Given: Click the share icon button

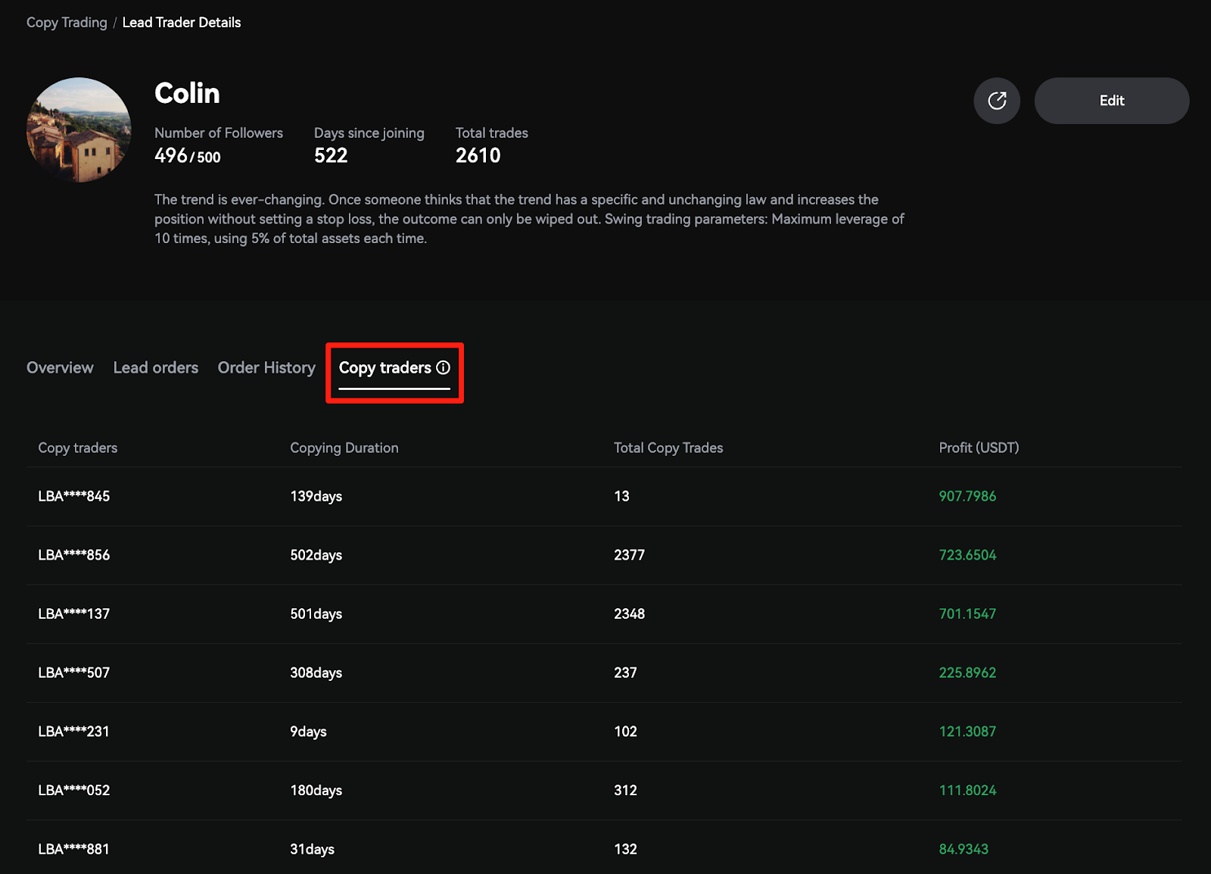Looking at the screenshot, I should 997,101.
